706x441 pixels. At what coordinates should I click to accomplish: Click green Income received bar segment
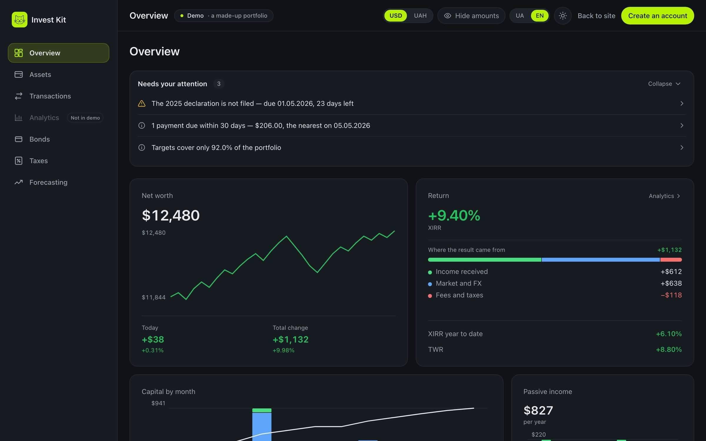point(484,260)
